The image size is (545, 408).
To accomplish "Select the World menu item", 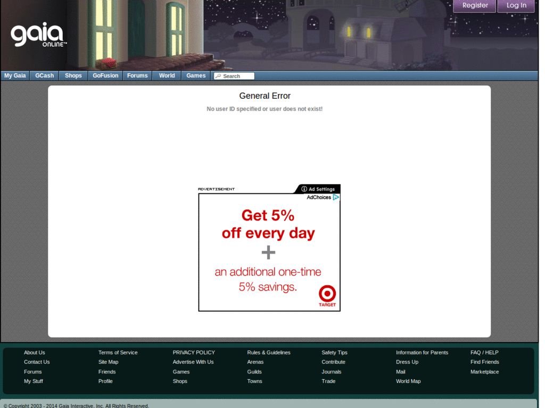I will click(166, 75).
